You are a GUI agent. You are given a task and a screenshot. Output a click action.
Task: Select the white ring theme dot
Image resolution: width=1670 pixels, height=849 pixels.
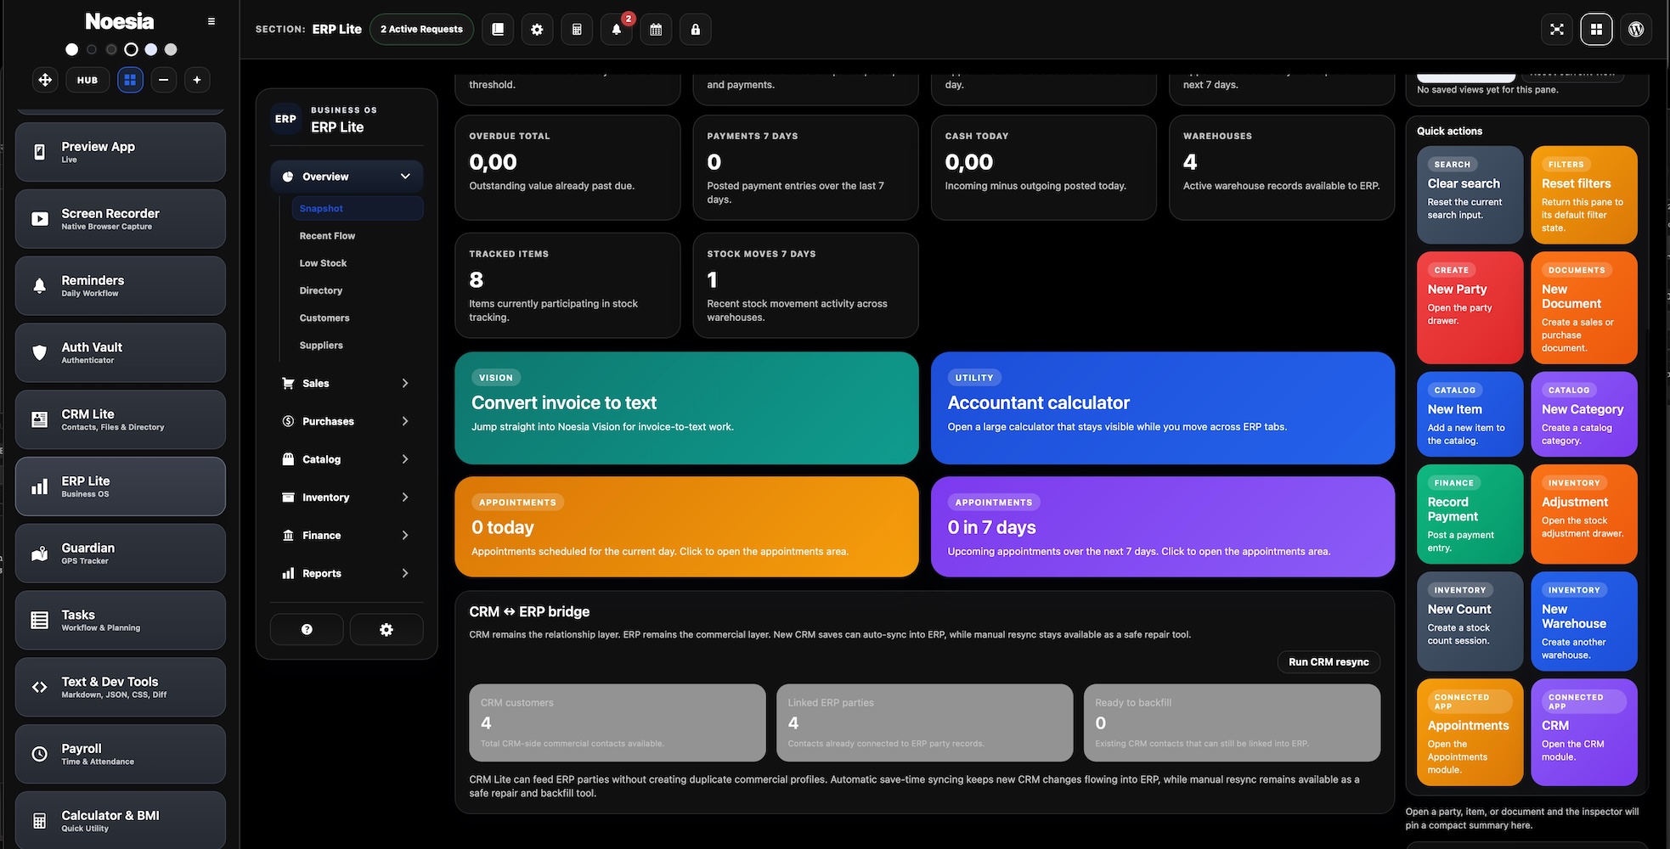131,49
